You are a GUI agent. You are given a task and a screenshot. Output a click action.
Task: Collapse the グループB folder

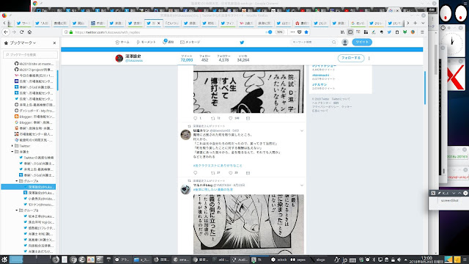17,210
